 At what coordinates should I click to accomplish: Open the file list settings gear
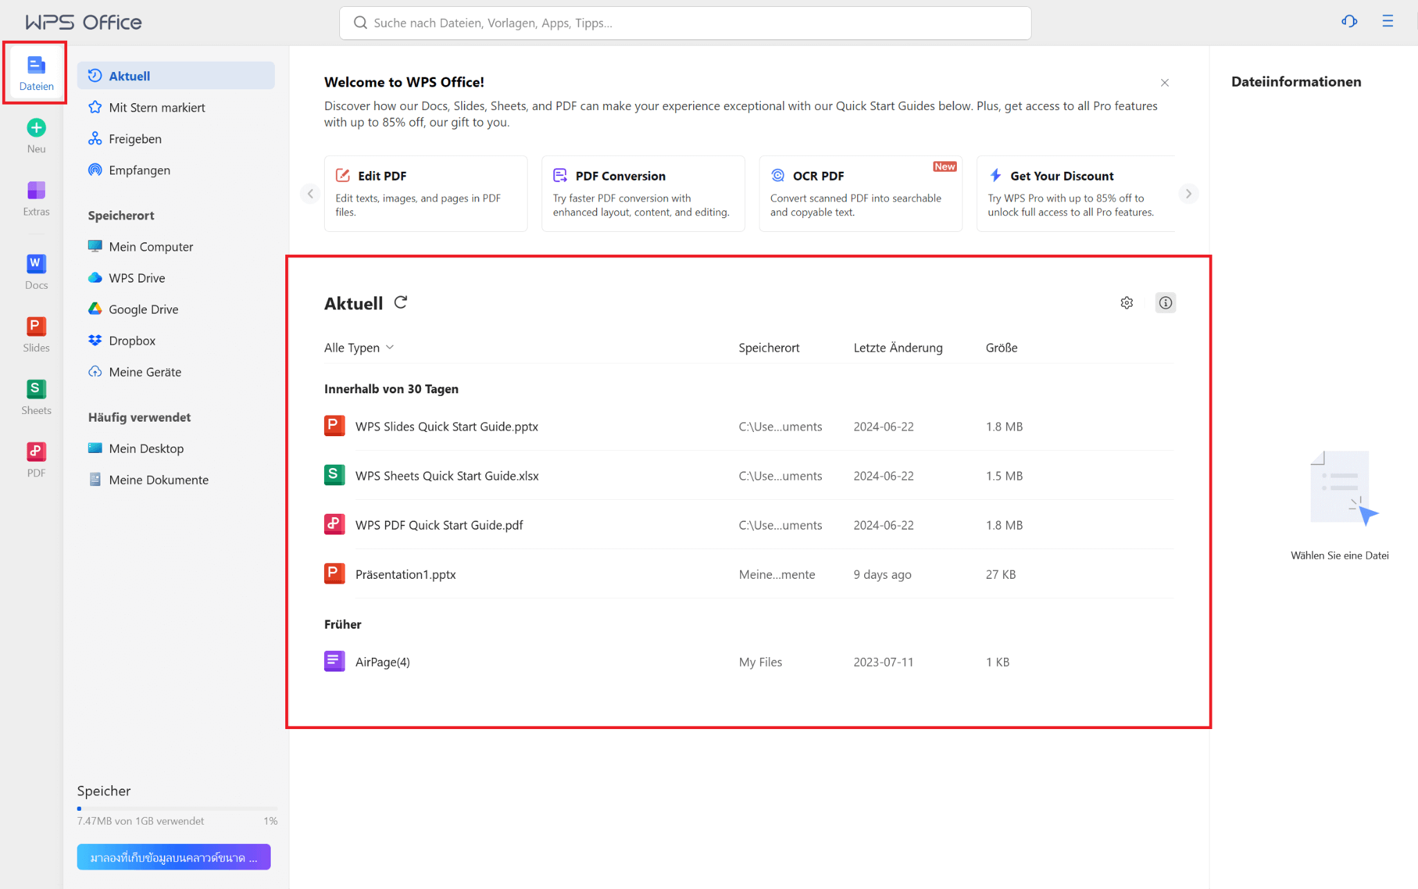1127,303
